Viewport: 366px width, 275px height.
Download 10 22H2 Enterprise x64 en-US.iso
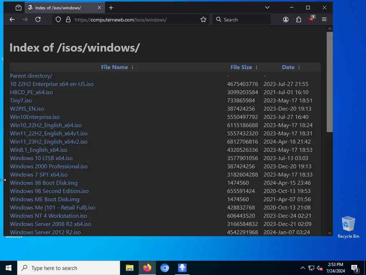click(x=52, y=84)
